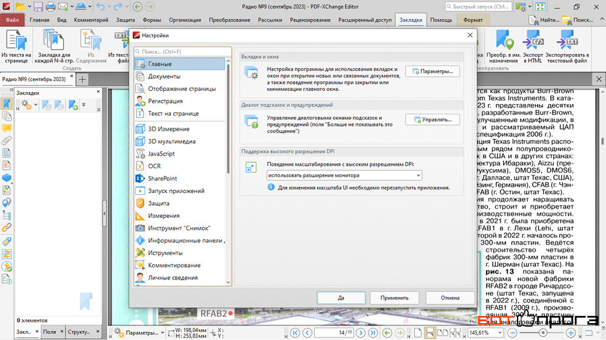
Task: Expand more bookmark tools chevron
Action: point(84,105)
